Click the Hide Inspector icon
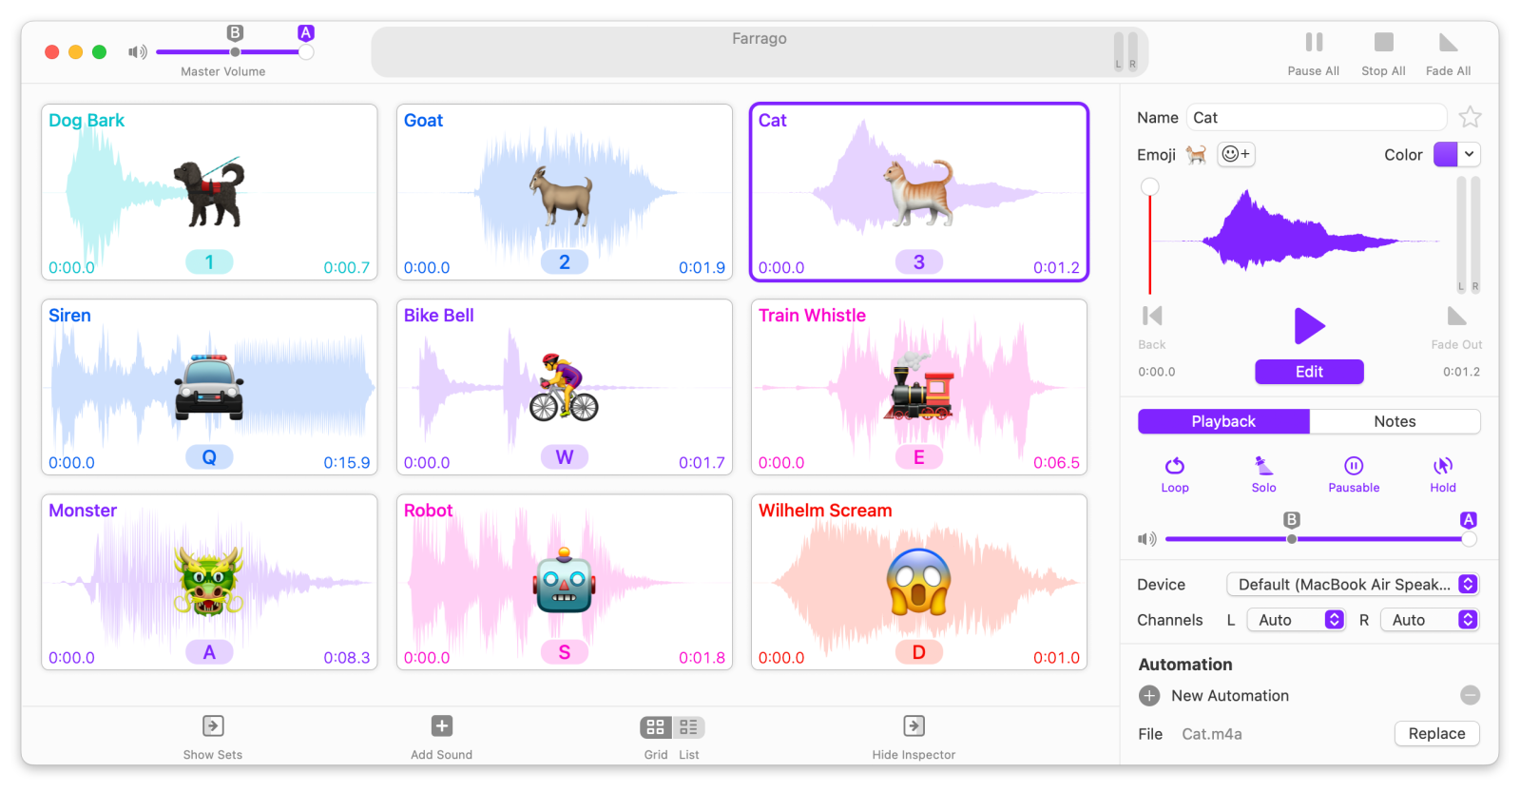The image size is (1520, 792). click(x=914, y=726)
